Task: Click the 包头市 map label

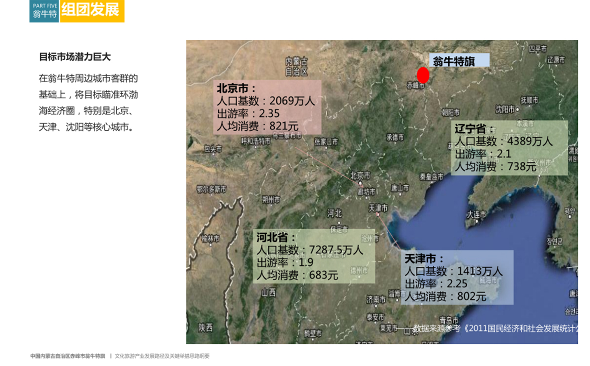Action: [x=213, y=149]
